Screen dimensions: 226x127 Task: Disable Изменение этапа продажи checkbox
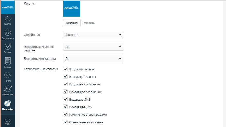pos(65,114)
